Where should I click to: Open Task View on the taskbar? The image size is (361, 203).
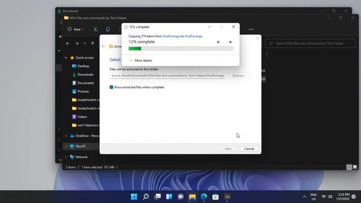tap(157, 197)
